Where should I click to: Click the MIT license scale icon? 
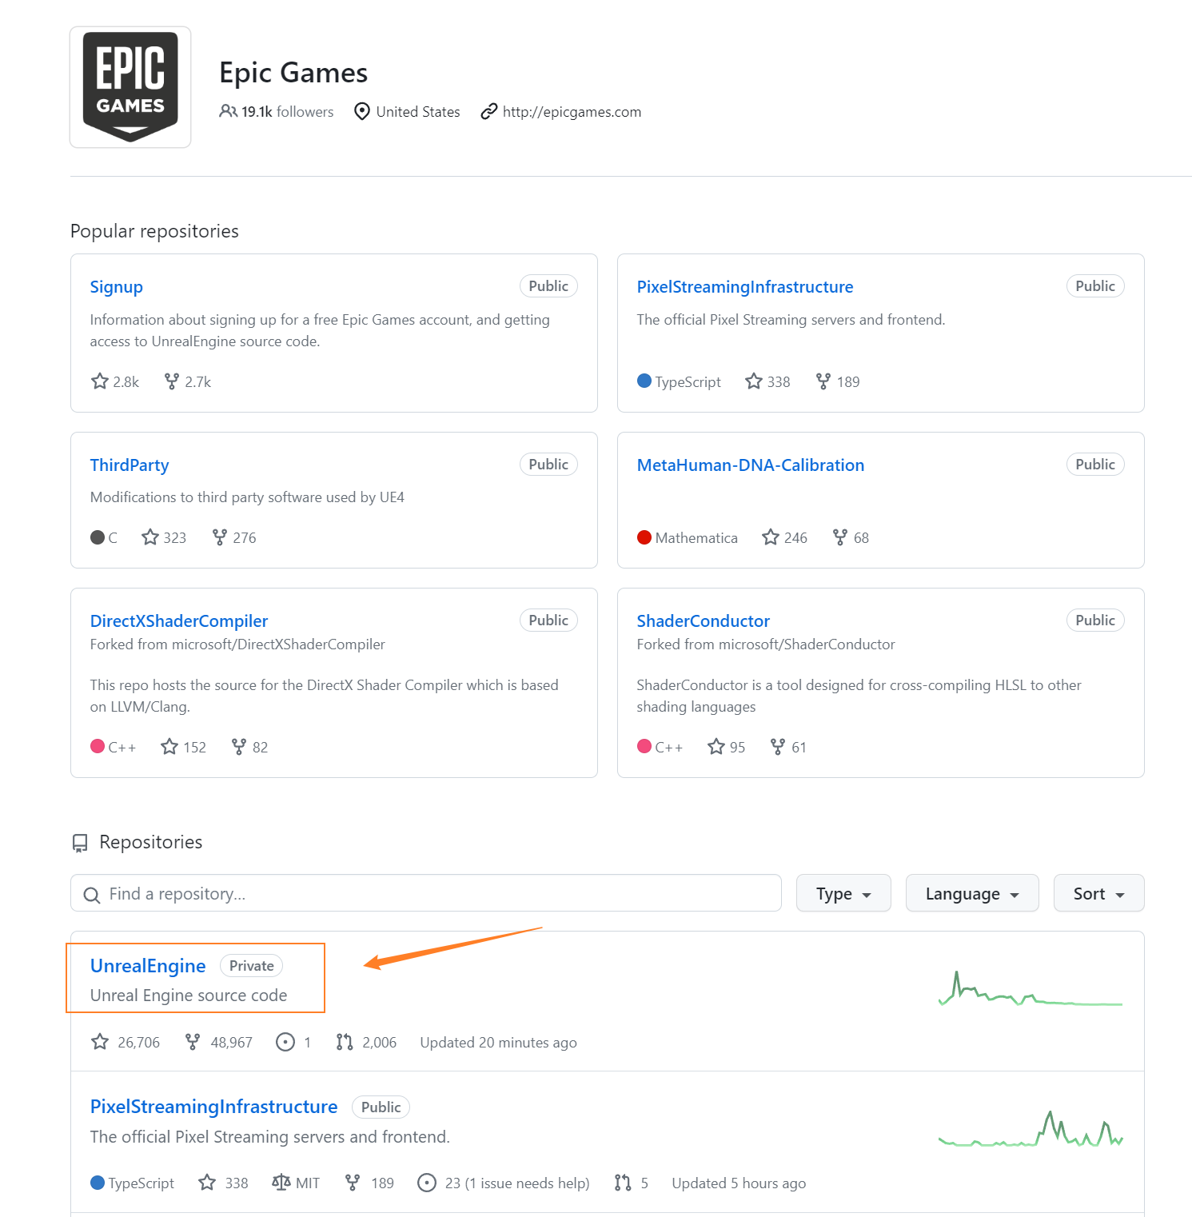[281, 1183]
